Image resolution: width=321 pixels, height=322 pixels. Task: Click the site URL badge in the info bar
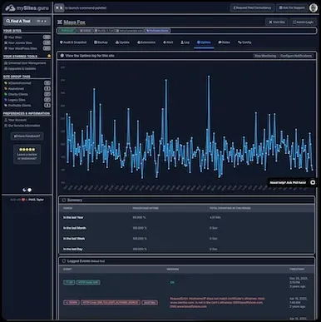coord(130,31)
